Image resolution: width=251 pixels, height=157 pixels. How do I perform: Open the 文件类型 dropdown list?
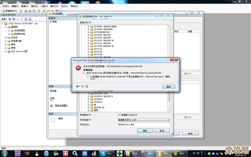tap(168, 120)
